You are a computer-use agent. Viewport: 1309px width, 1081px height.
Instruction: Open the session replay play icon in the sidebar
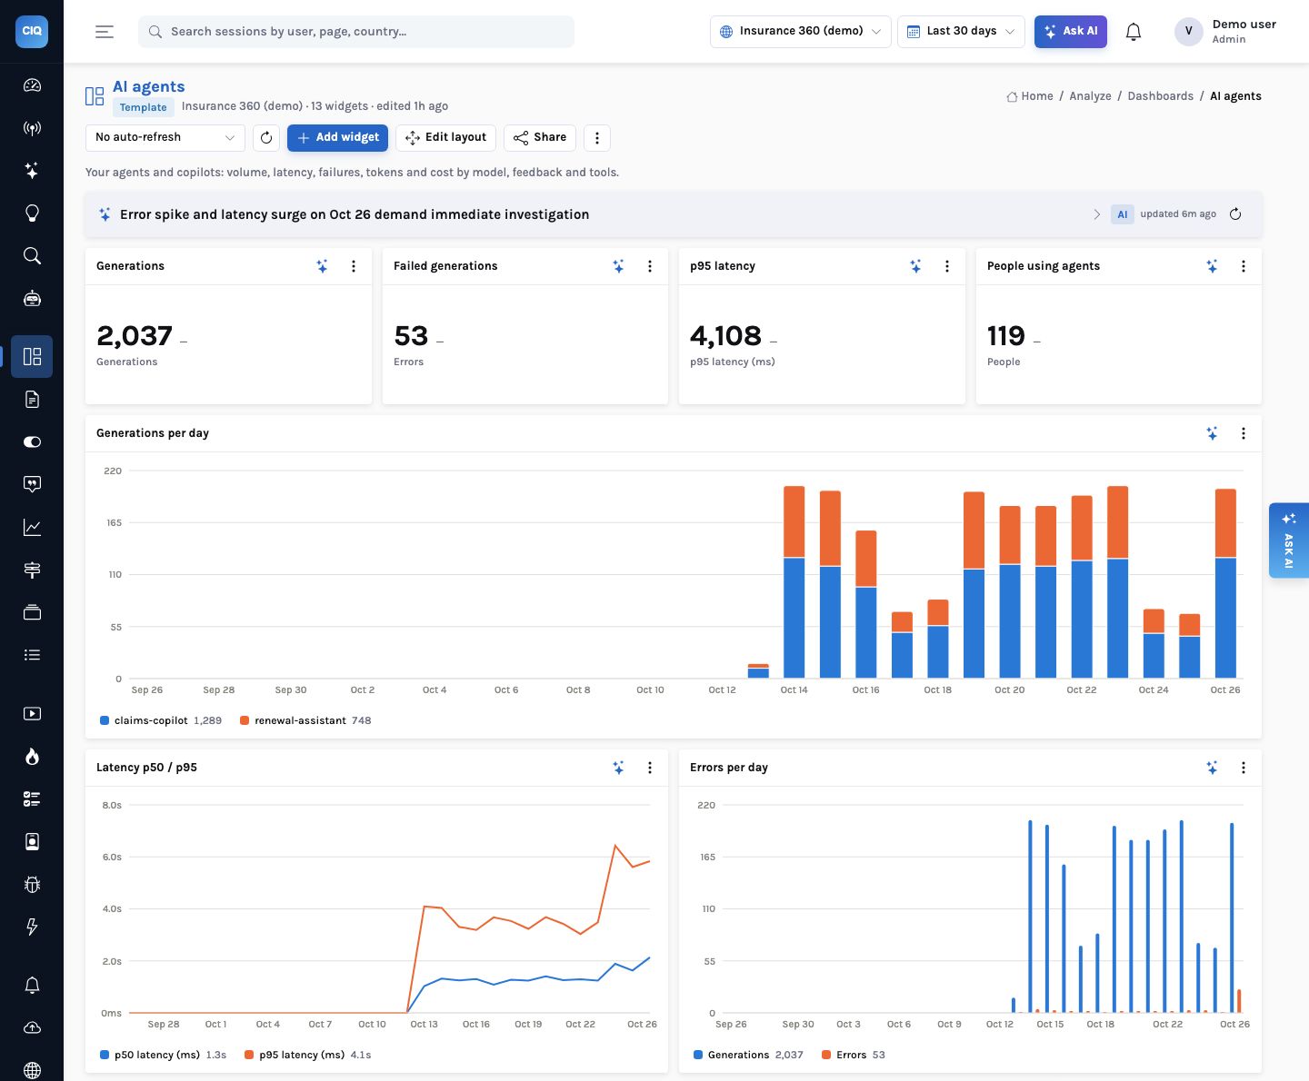pyautogui.click(x=32, y=713)
